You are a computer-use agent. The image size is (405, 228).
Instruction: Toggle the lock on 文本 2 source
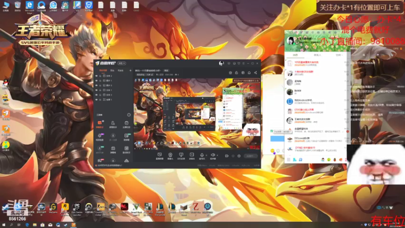[100, 76]
